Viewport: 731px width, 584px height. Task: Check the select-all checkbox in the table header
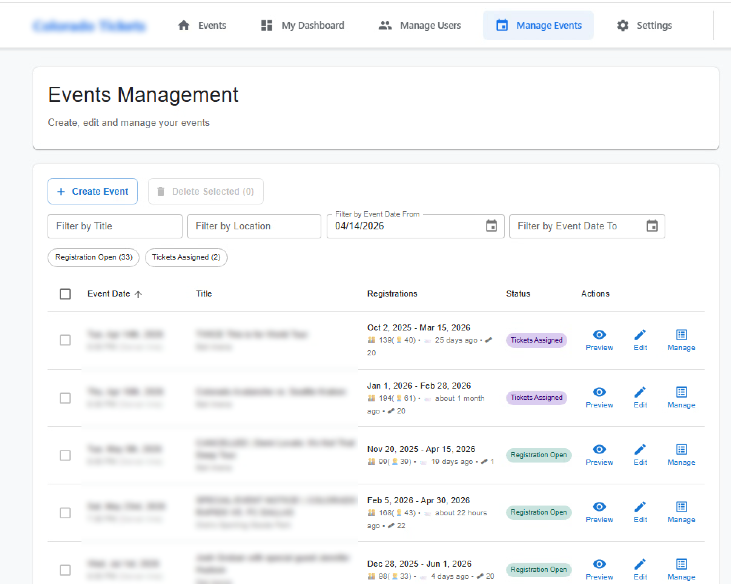[65, 294]
